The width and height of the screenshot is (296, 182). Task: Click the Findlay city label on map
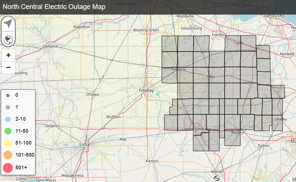tap(146, 90)
